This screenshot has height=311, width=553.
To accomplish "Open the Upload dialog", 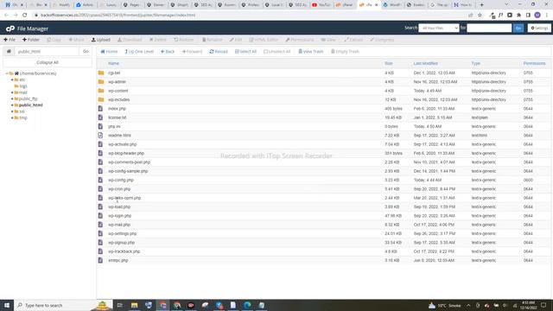I will [x=101, y=40].
